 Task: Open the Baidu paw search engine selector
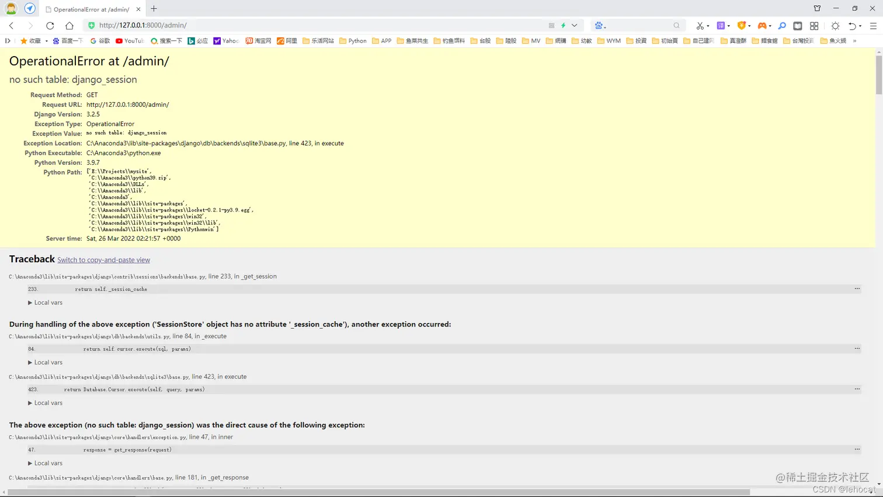[600, 26]
